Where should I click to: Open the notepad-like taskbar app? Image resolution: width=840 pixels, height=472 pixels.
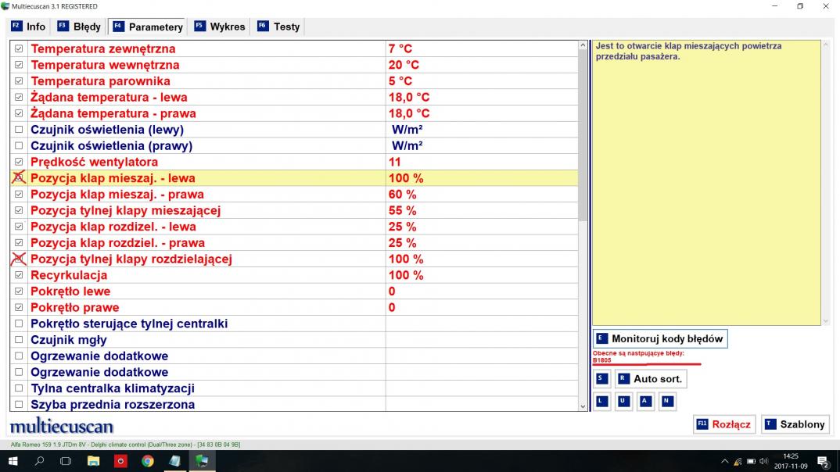click(174, 461)
